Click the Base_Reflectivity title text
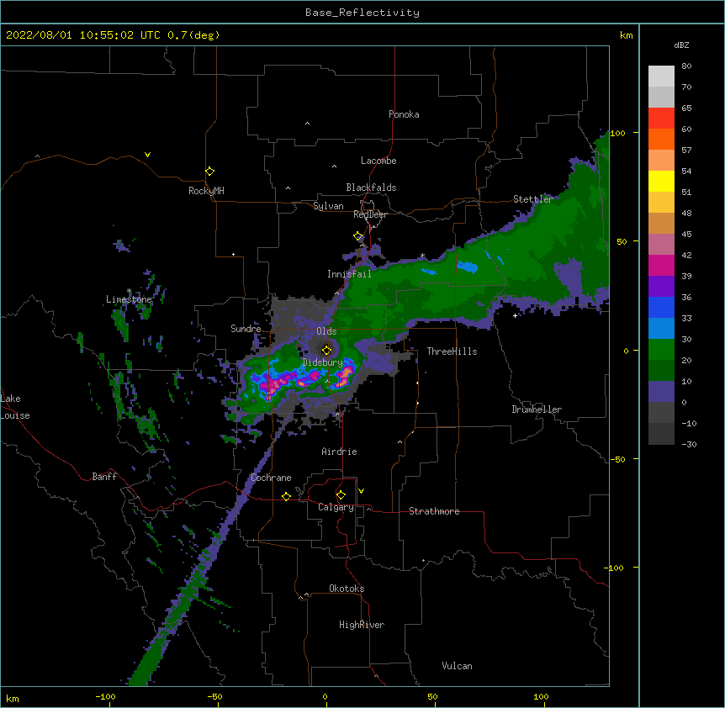Screen dimensions: 725x708 pos(362,13)
